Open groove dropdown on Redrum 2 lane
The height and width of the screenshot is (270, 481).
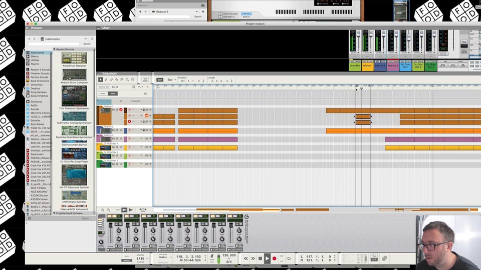(x=141, y=130)
